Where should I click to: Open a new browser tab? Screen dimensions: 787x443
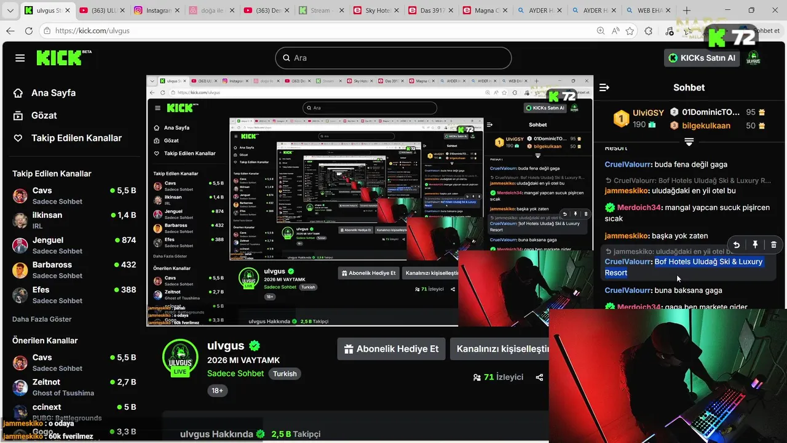[687, 10]
